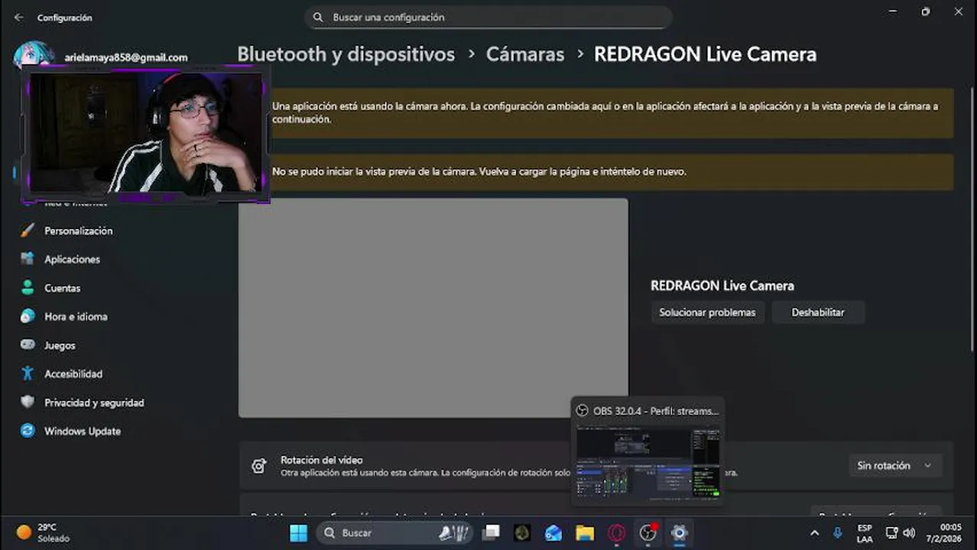Click the Cuentas person icon
The height and width of the screenshot is (550, 977).
click(x=28, y=288)
